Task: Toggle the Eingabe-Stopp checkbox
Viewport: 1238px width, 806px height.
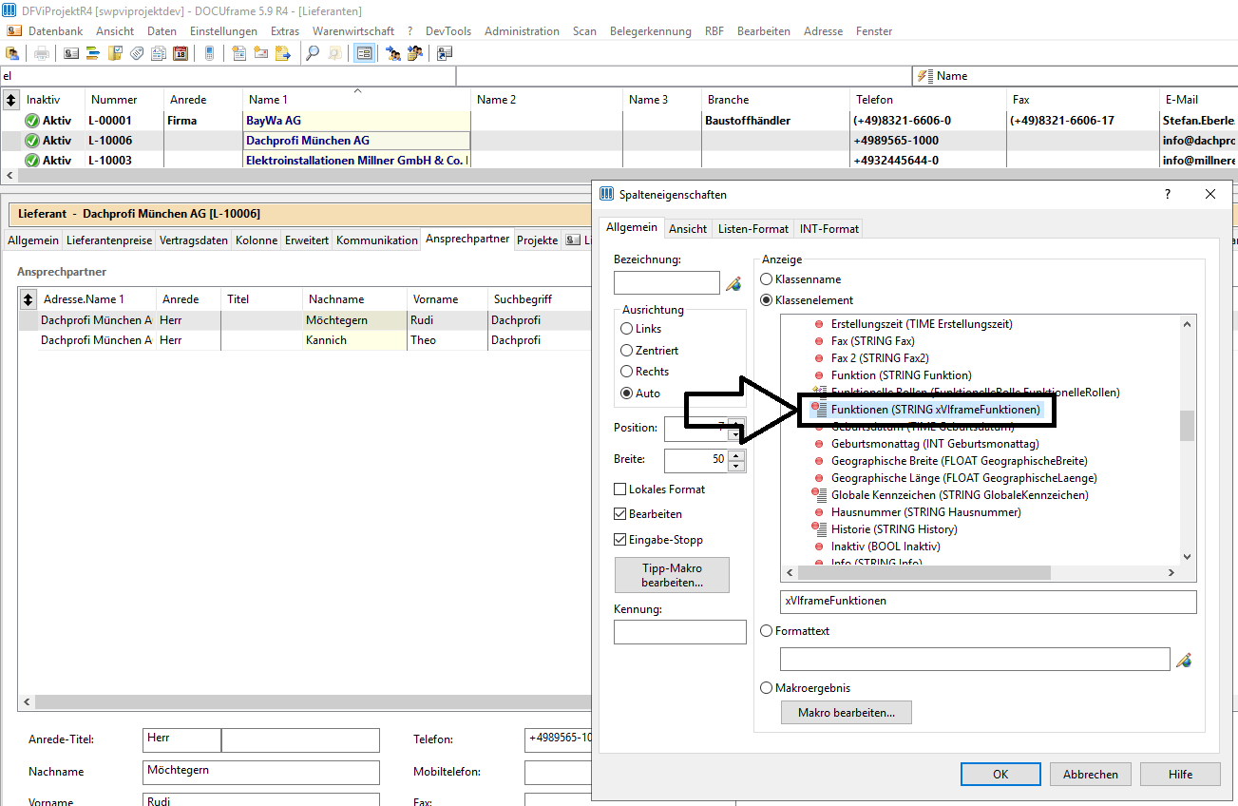Action: click(x=620, y=540)
